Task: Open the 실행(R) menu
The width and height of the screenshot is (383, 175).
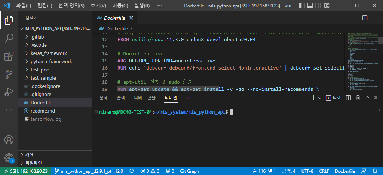Action: point(142,5)
